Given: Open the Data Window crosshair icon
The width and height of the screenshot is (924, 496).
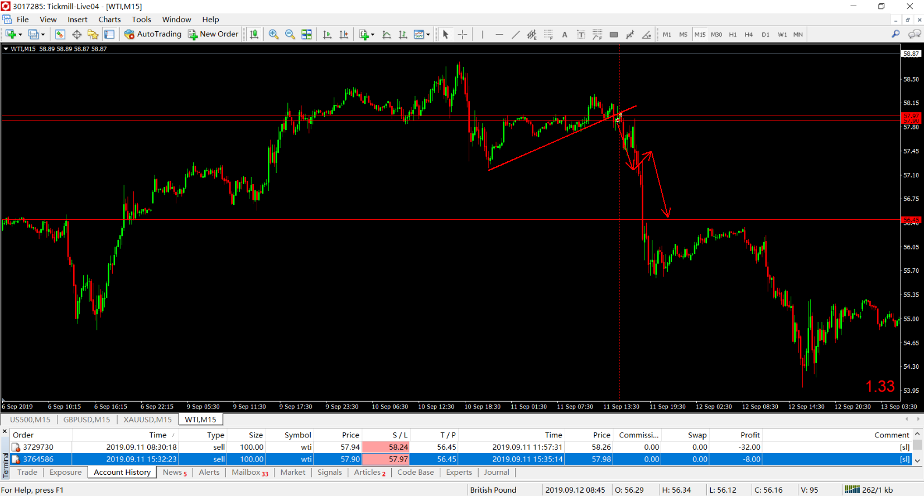Looking at the screenshot, I should coord(77,35).
